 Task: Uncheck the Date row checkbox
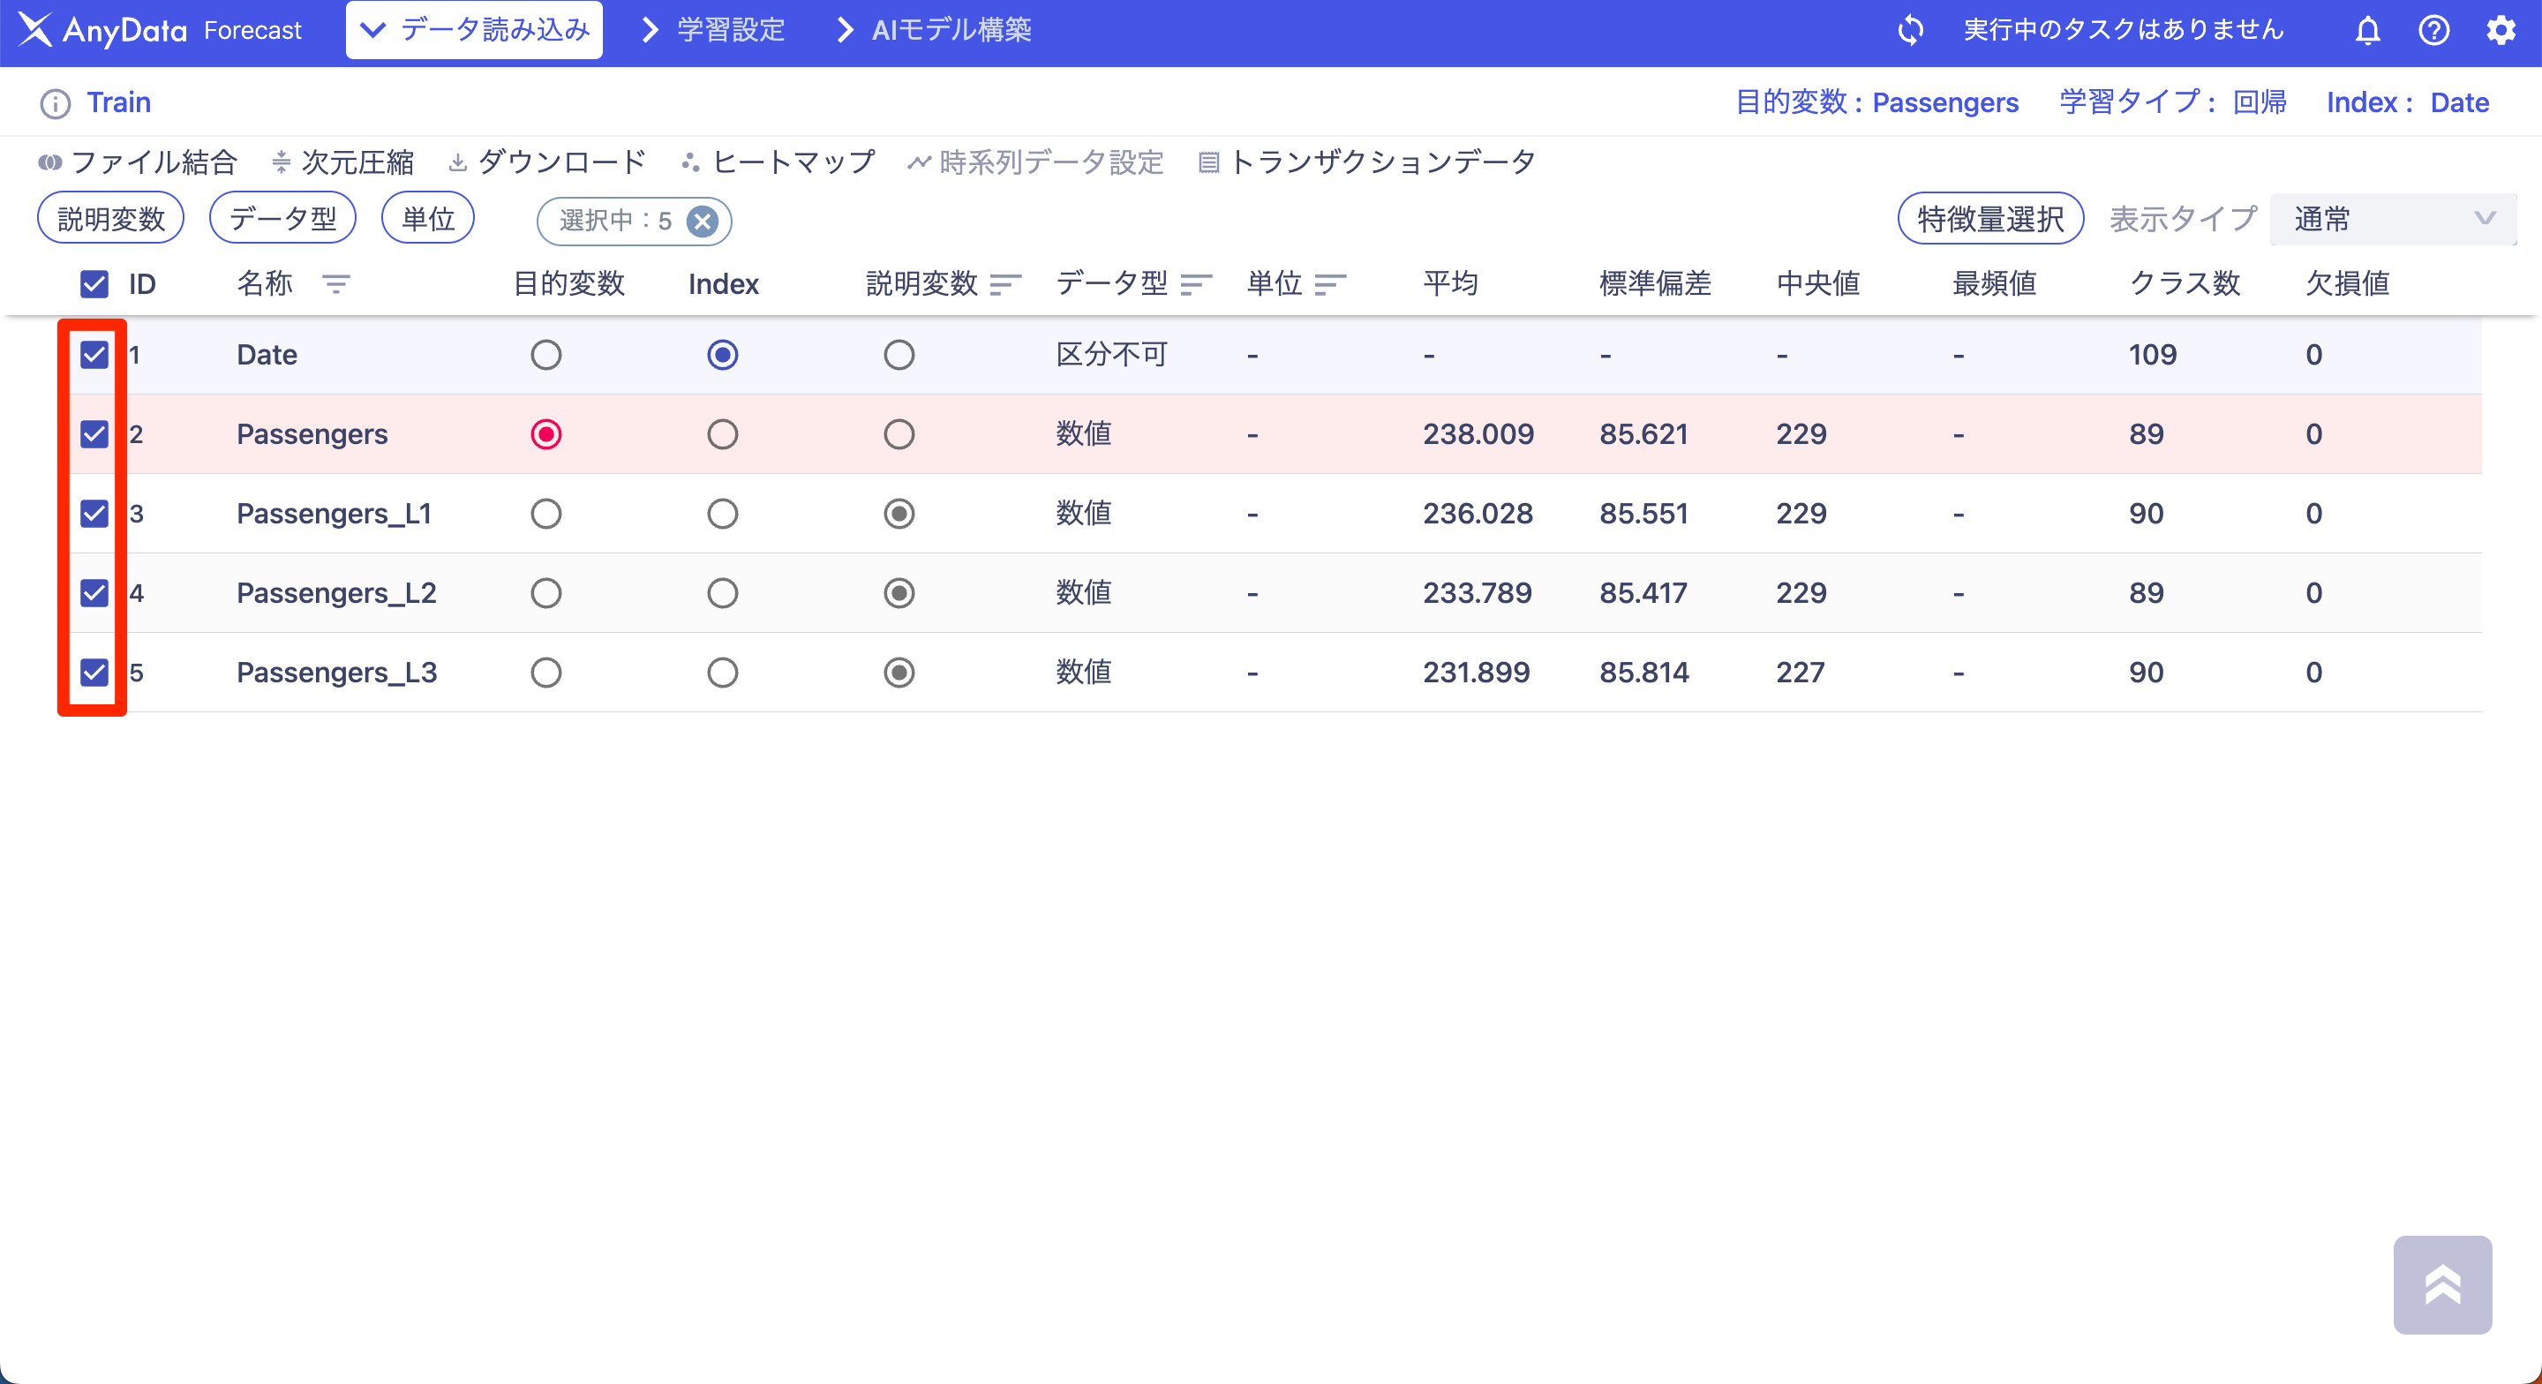[94, 355]
